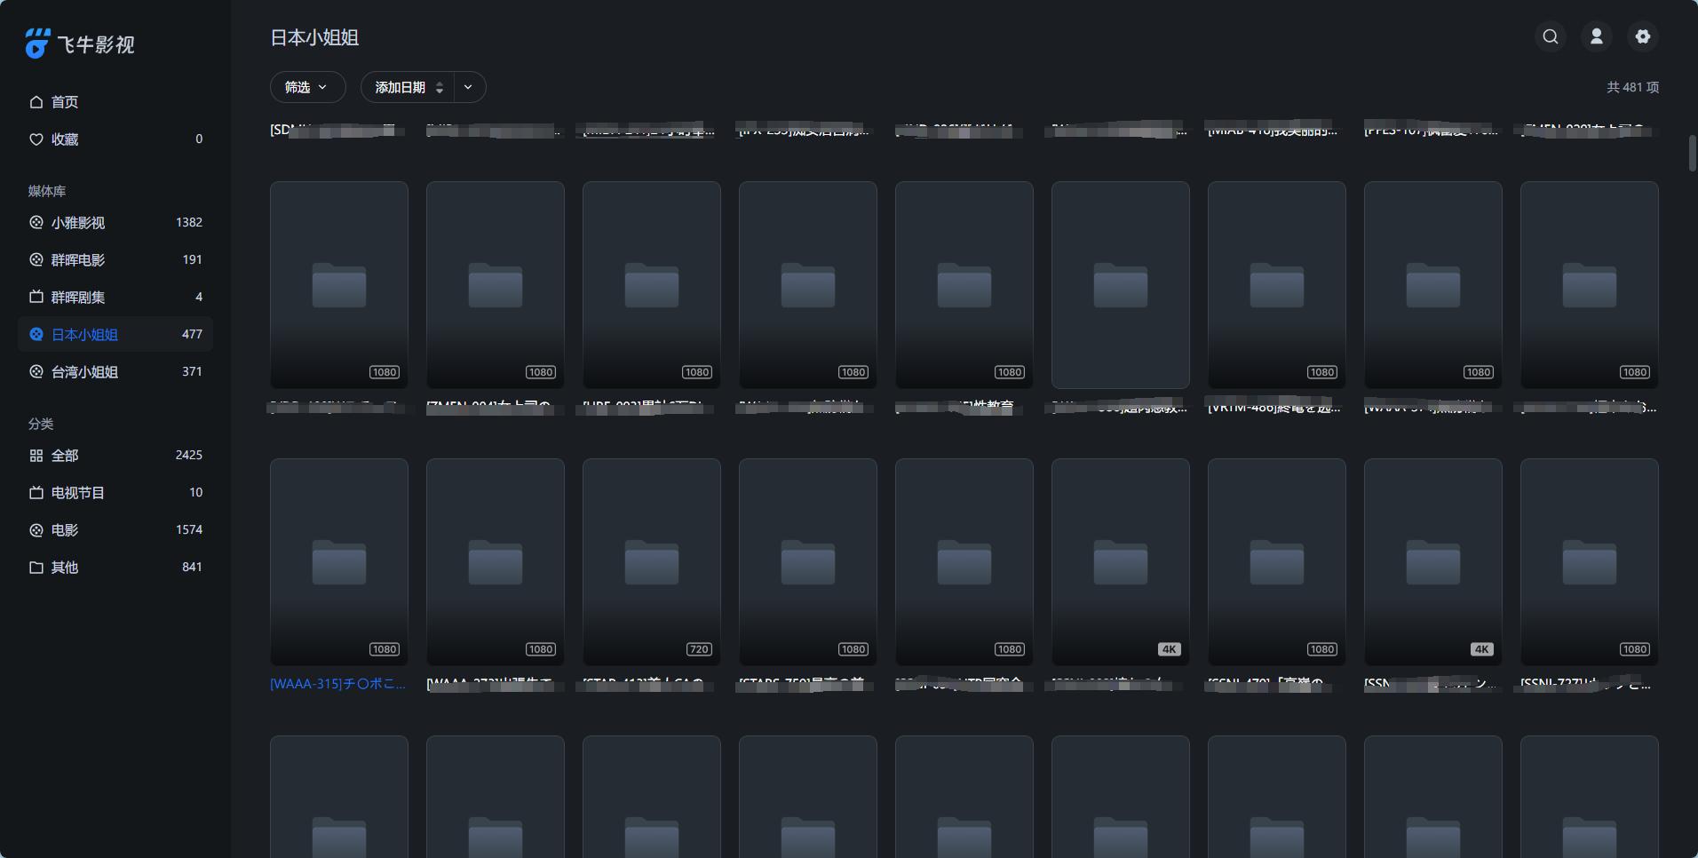Toggle 添加日期 sort order arrows
Image resolution: width=1698 pixels, height=858 pixels.
pyautogui.click(x=440, y=87)
